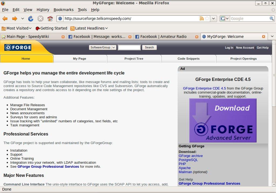This screenshot has height=193, width=276.
Task: Click the Stop loading icon
Action: tap(40, 19)
